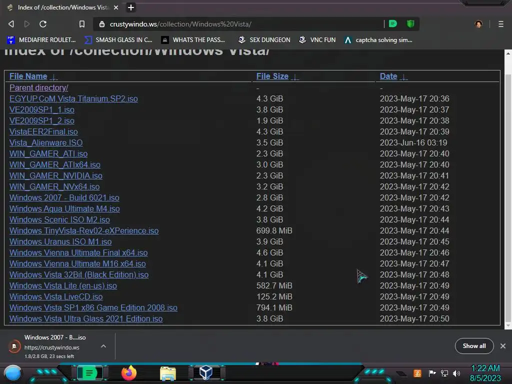Bookmark this page using the bookmark icon
Viewport: 512px width, 384px height.
coord(82,24)
